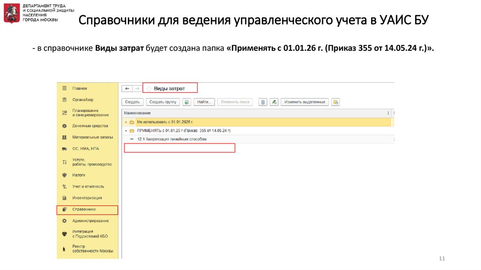Open the Найти... search button

pyautogui.click(x=204, y=102)
